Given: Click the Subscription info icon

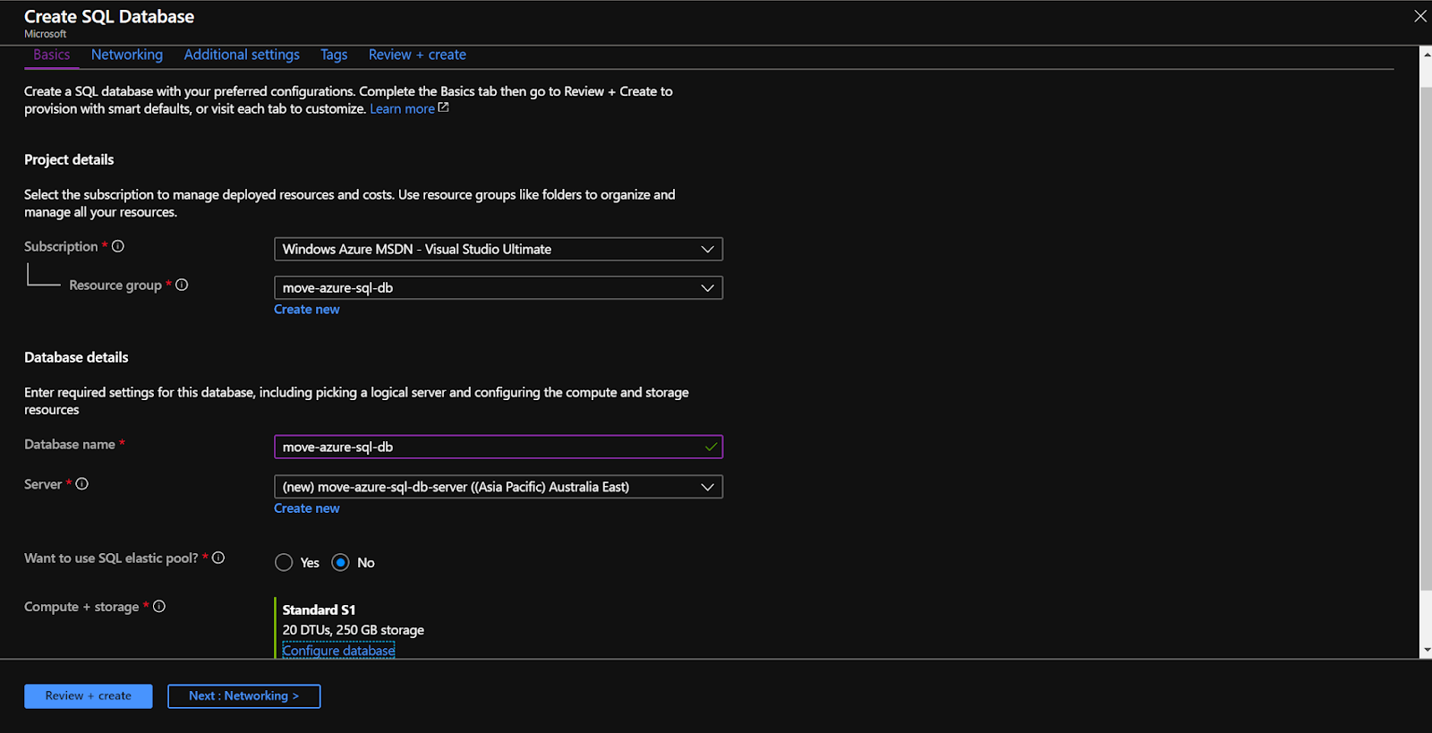Looking at the screenshot, I should (x=118, y=246).
